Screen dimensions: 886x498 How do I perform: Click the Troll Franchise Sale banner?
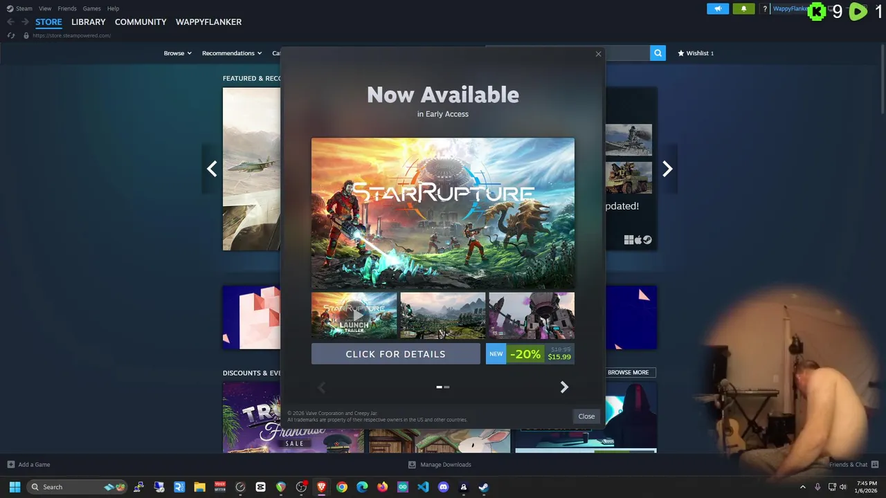(293, 418)
